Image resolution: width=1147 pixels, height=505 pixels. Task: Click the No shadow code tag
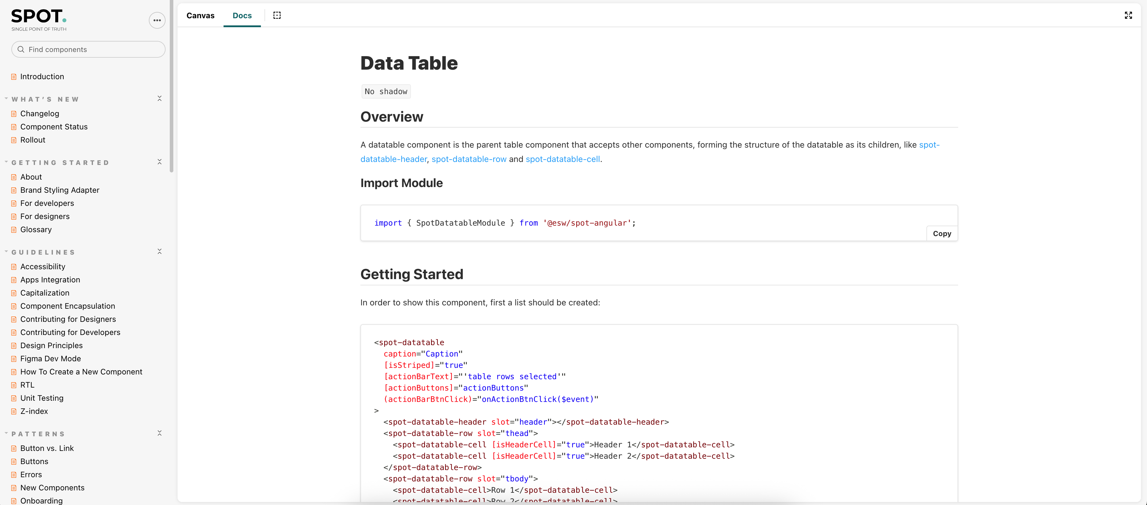click(386, 91)
